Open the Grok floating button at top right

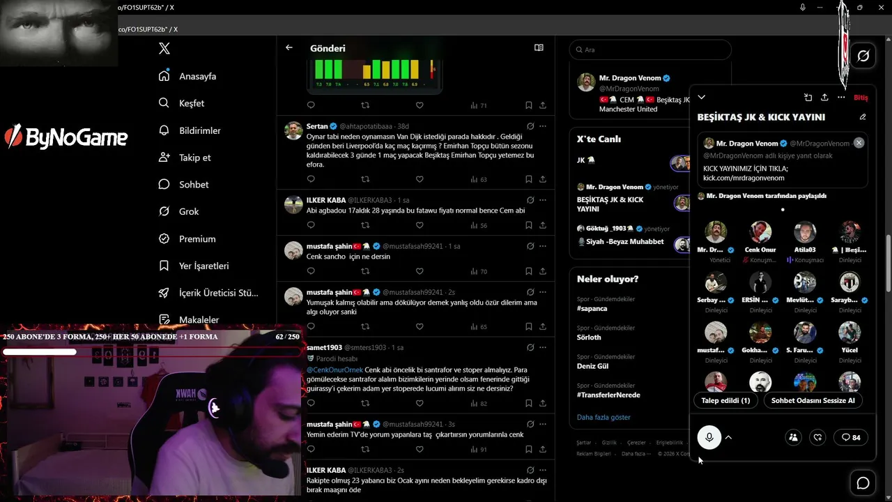point(863,56)
